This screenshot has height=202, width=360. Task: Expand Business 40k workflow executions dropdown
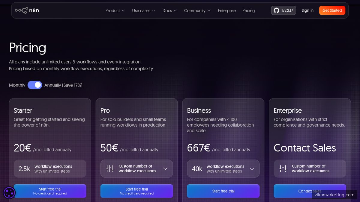click(252, 168)
